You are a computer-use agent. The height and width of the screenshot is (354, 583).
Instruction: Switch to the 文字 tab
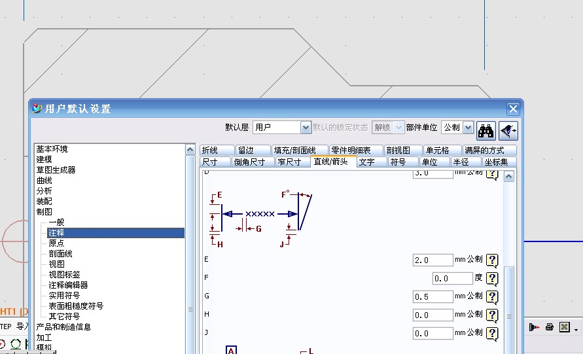point(372,162)
